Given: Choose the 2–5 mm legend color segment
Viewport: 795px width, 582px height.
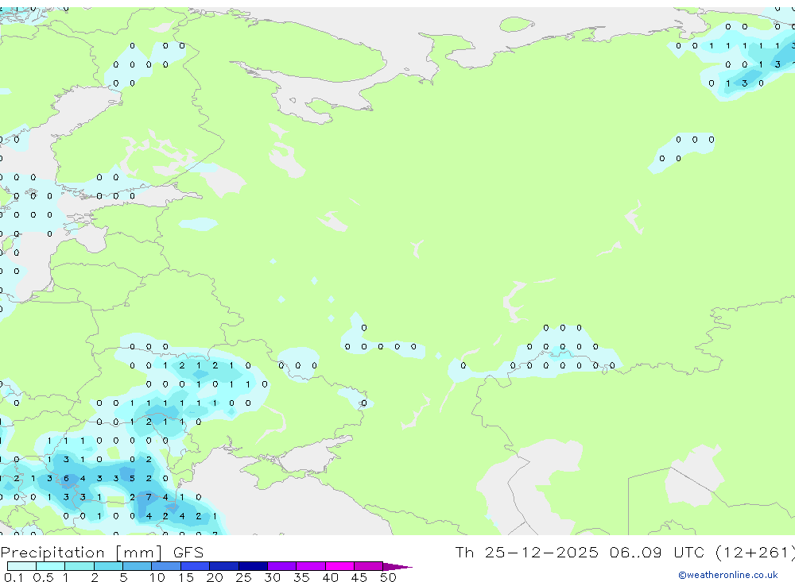Looking at the screenshot, I should click(x=108, y=566).
